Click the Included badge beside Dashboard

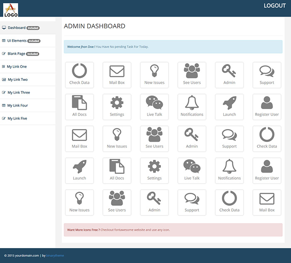click(33, 28)
